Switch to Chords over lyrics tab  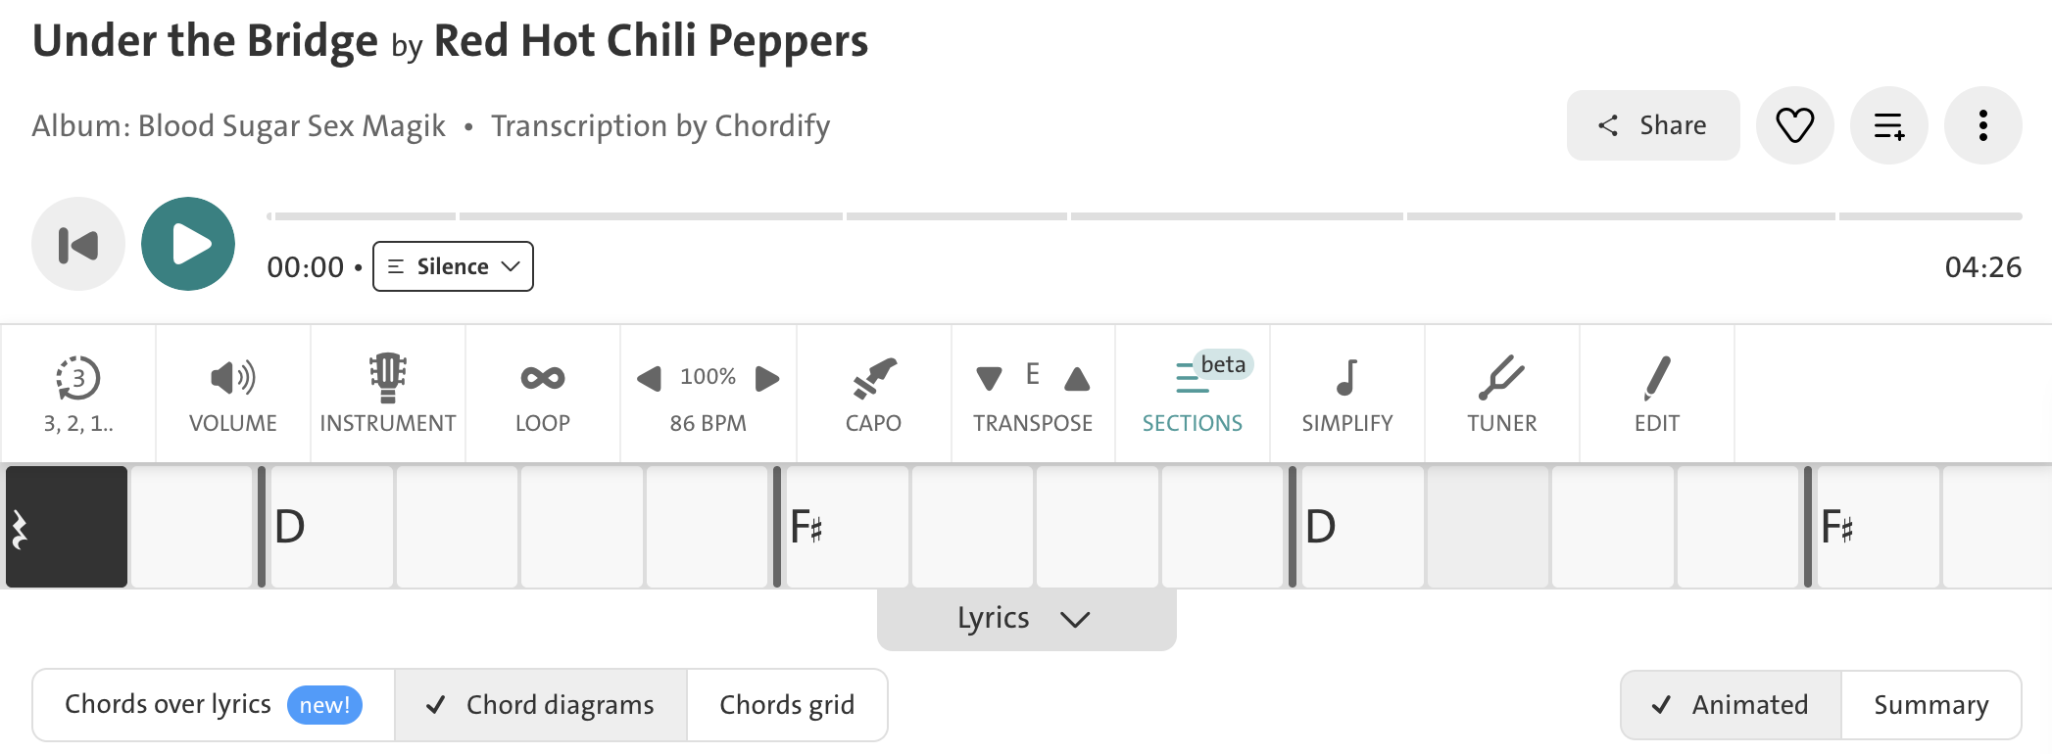tap(214, 705)
